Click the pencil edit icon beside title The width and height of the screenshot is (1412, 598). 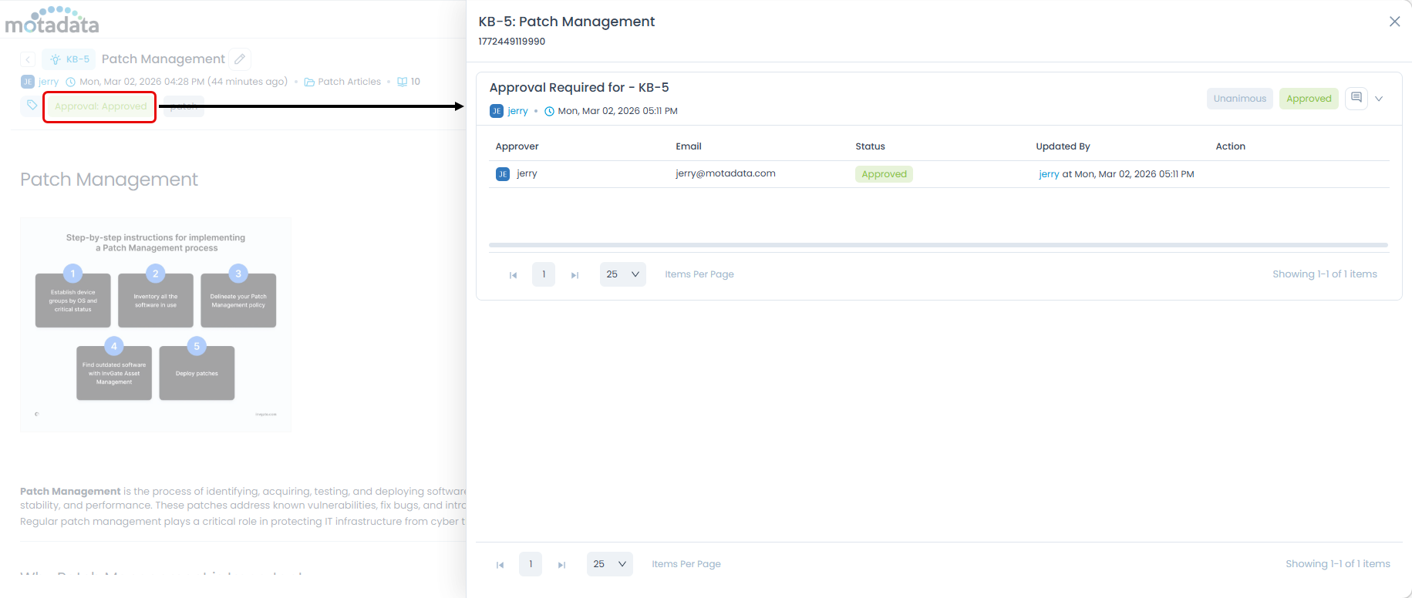click(x=240, y=59)
